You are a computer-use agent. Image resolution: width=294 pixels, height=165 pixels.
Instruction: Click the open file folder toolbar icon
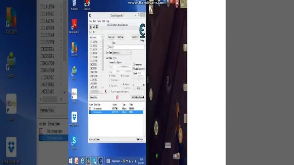point(94,27)
